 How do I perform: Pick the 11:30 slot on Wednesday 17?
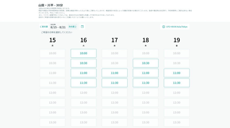[114, 83]
